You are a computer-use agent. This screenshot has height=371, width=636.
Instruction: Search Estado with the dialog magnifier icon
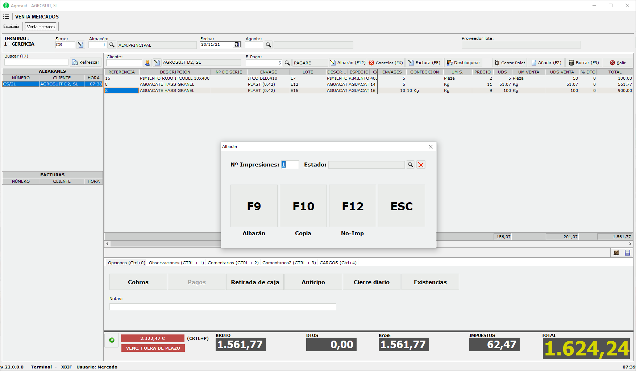pos(410,165)
